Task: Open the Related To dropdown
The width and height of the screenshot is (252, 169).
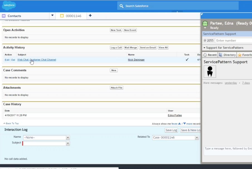Action: pos(197,137)
